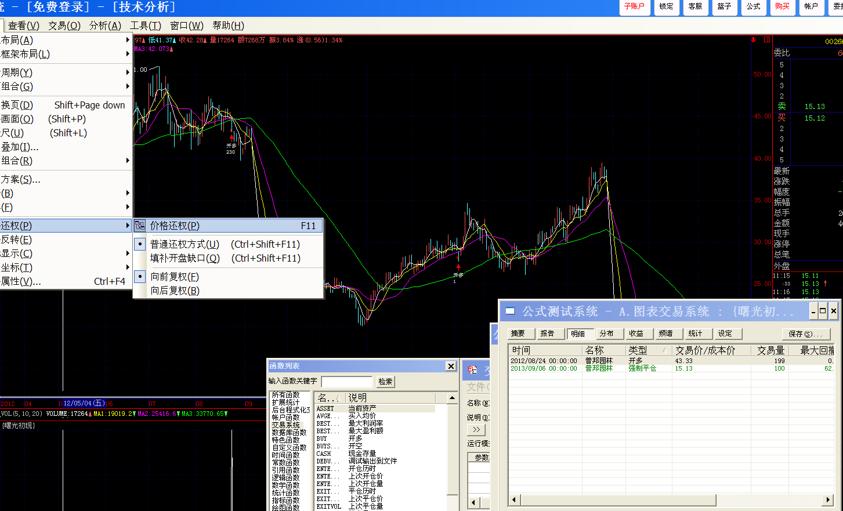Select 填补开盘缺口 option
843x511 pixels.
coord(184,258)
